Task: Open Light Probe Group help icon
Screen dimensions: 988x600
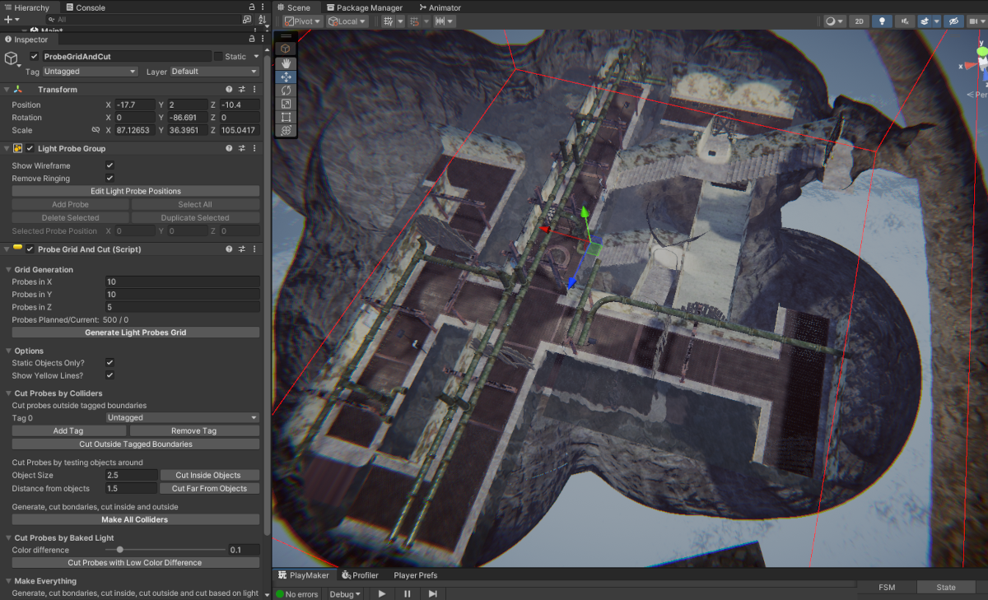Action: coord(230,148)
